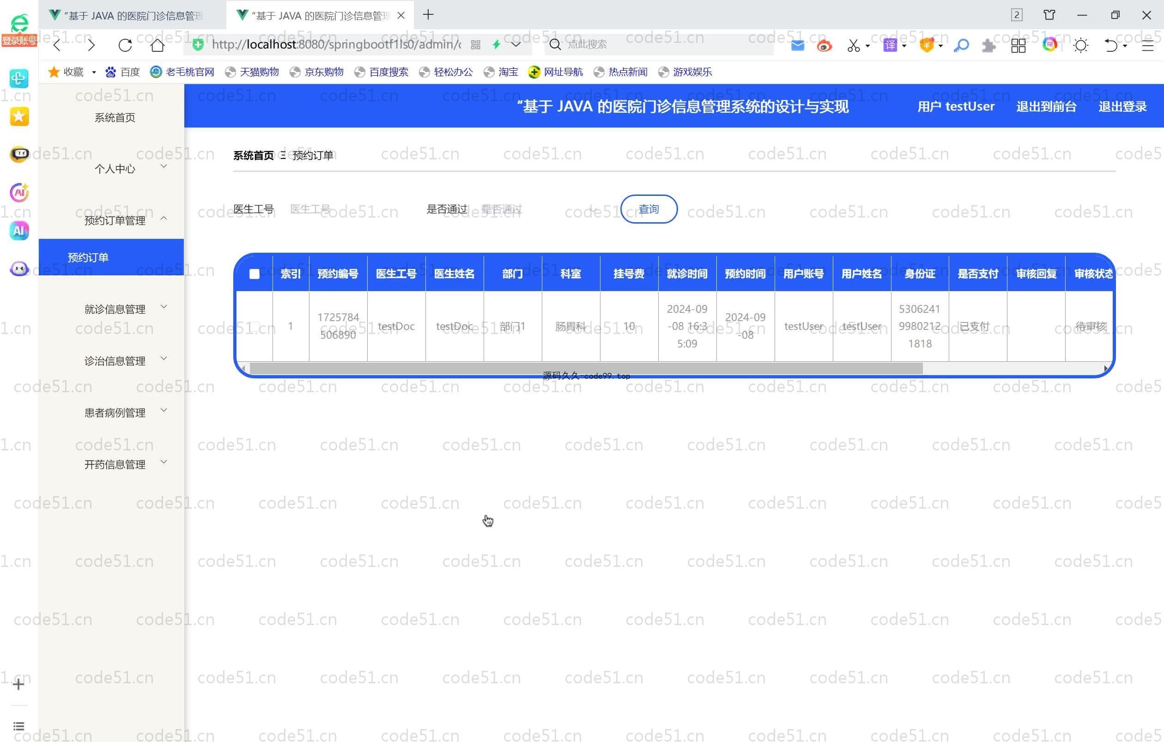The width and height of the screenshot is (1164, 742).
Task: Click the lightning speed mode icon
Action: [497, 45]
